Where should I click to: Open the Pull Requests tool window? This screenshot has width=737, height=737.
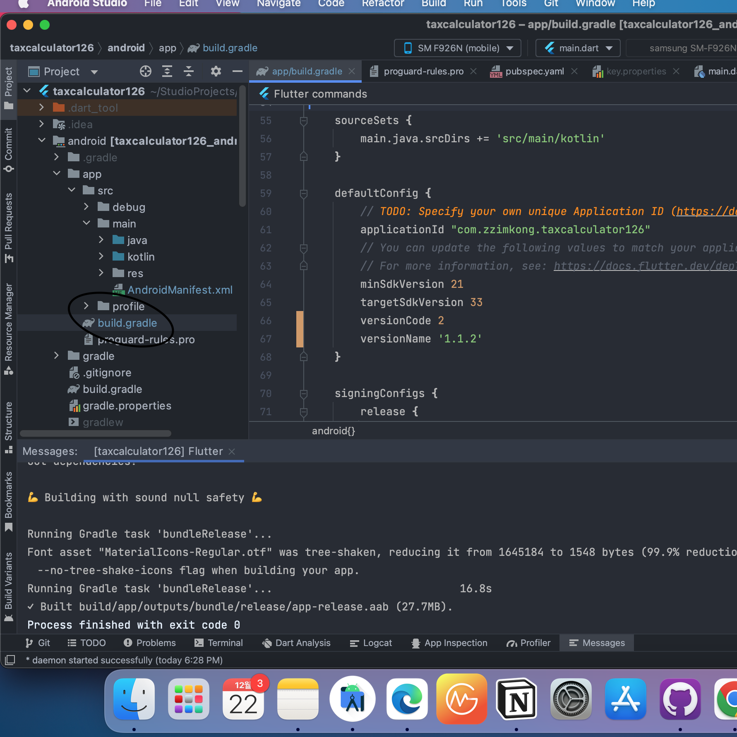(x=9, y=227)
